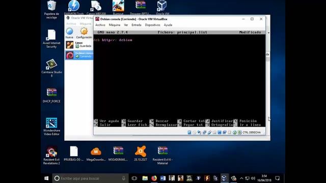Click inside the nano editor terminal area

coord(179,79)
